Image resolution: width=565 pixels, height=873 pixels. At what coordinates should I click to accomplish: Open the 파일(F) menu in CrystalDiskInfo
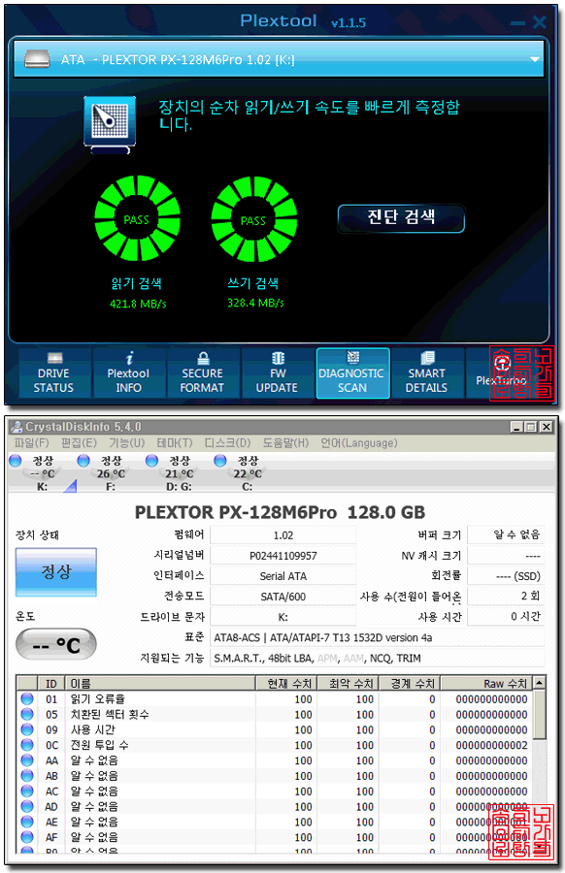point(32,442)
